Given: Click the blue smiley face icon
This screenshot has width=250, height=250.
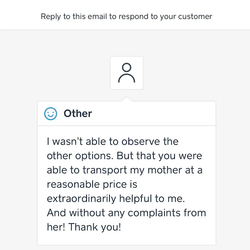Looking at the screenshot, I should pos(50,114).
